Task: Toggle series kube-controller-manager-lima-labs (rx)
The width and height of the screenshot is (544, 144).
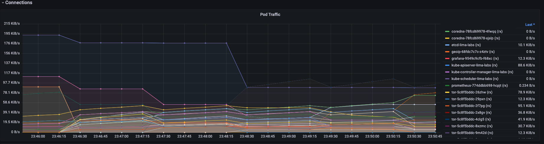Action: coord(482,72)
